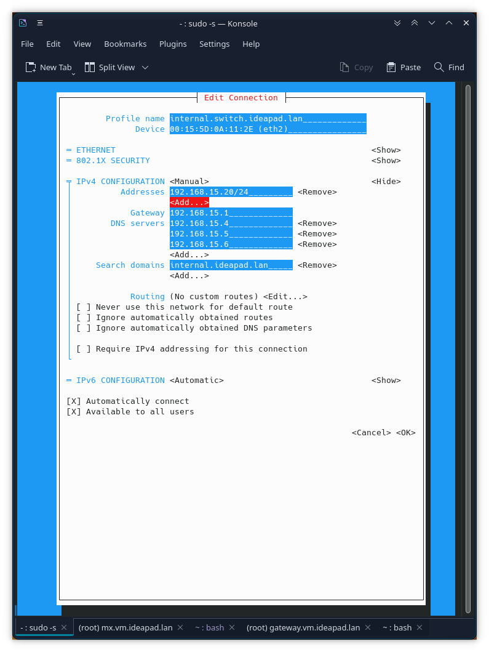The width and height of the screenshot is (489, 652).
Task: Click the Copy toolbar button
Action: click(x=357, y=67)
